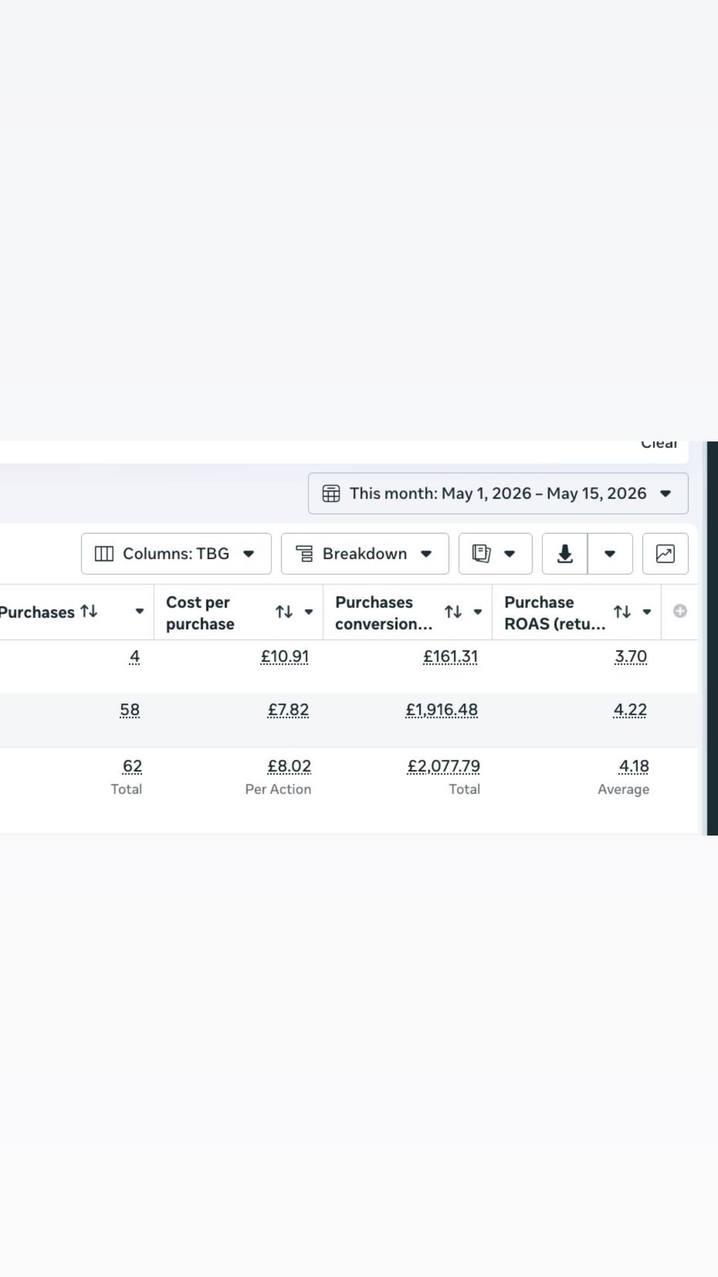The image size is (718, 1277).
Task: Click the download export icon
Action: [565, 554]
